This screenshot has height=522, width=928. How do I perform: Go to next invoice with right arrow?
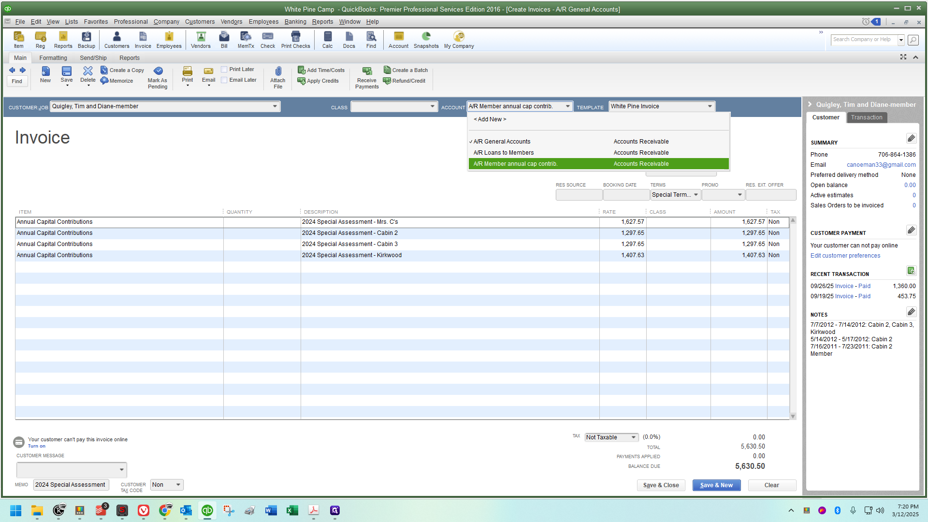[23, 70]
